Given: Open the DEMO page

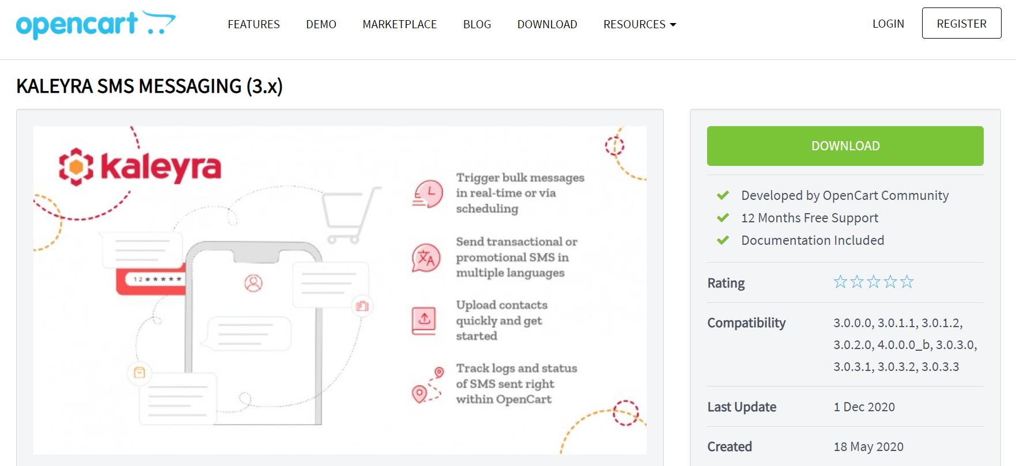Looking at the screenshot, I should point(321,24).
